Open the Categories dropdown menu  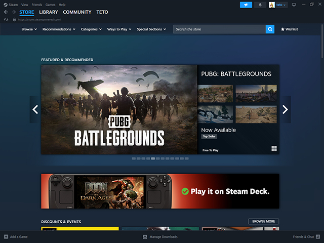(91, 29)
